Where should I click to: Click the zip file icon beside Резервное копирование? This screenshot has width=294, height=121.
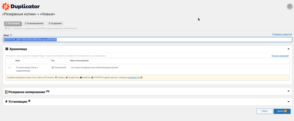click(x=7, y=92)
